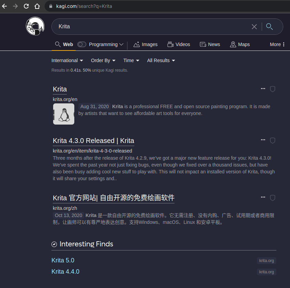Image resolution: width=290 pixels, height=288 pixels.
Task: Toggle the Programming lens switch
Action: click(x=82, y=44)
